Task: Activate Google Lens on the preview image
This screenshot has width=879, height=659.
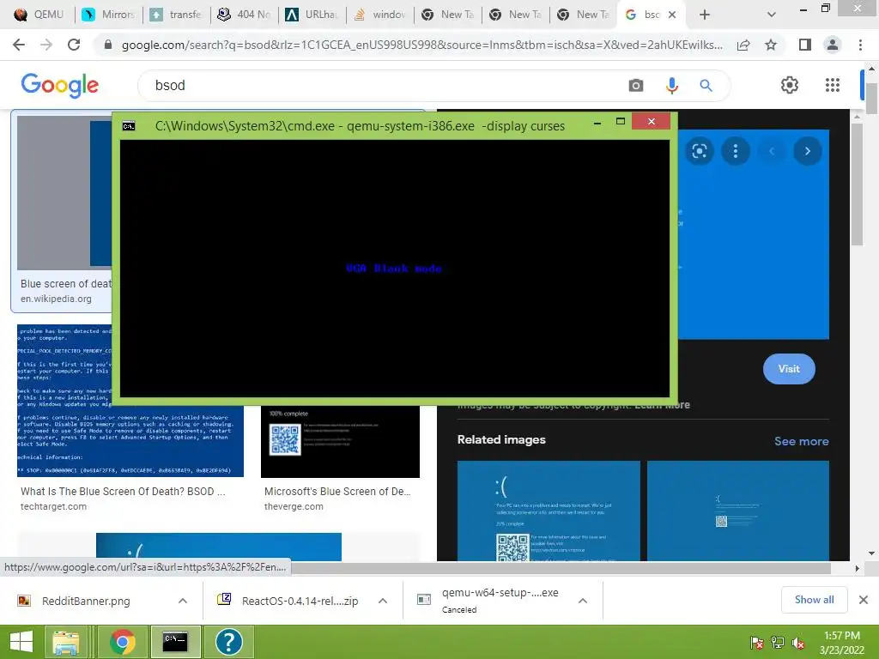Action: [699, 151]
